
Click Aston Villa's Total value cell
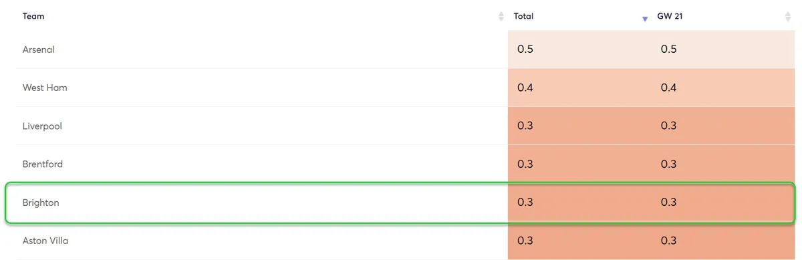coord(579,241)
